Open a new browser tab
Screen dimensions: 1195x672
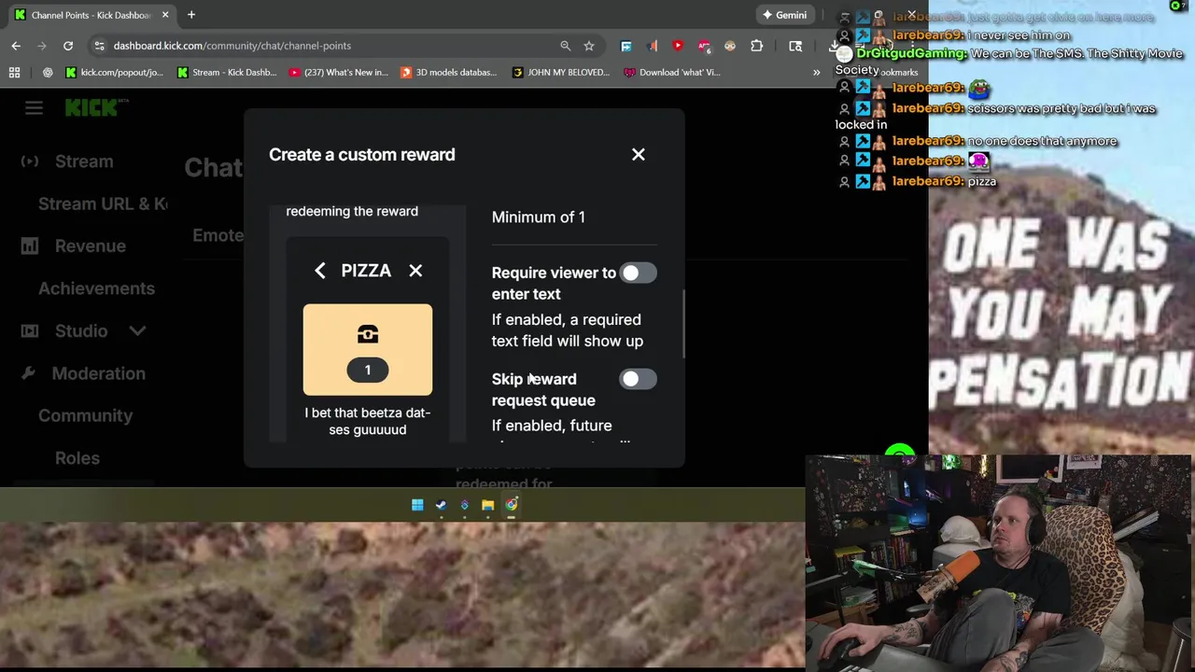point(191,15)
